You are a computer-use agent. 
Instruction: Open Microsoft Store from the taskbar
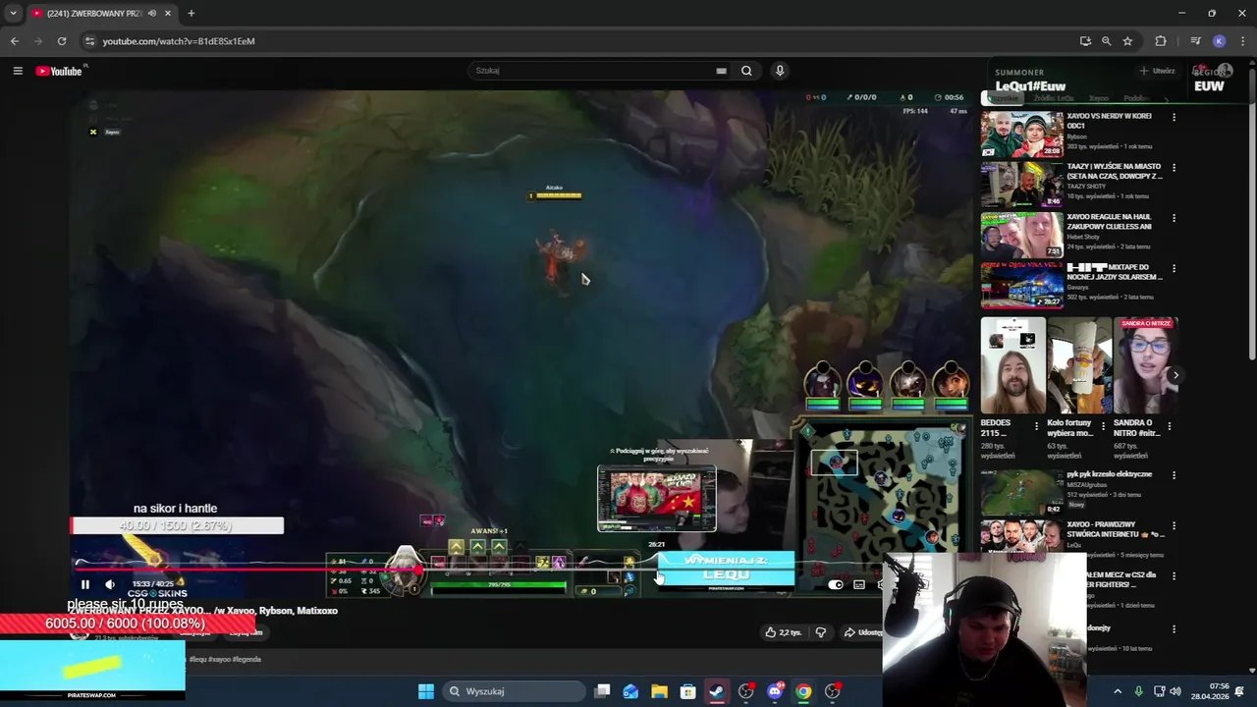(x=688, y=691)
